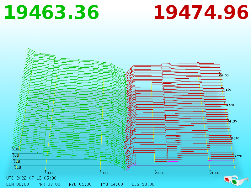Click the TYO 14:00 clock
251x188 pixels.
[112, 184]
